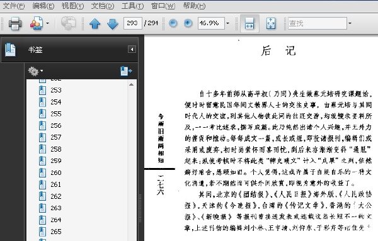Select the fit full page icon
378x241 pixels.
click(x=271, y=23)
